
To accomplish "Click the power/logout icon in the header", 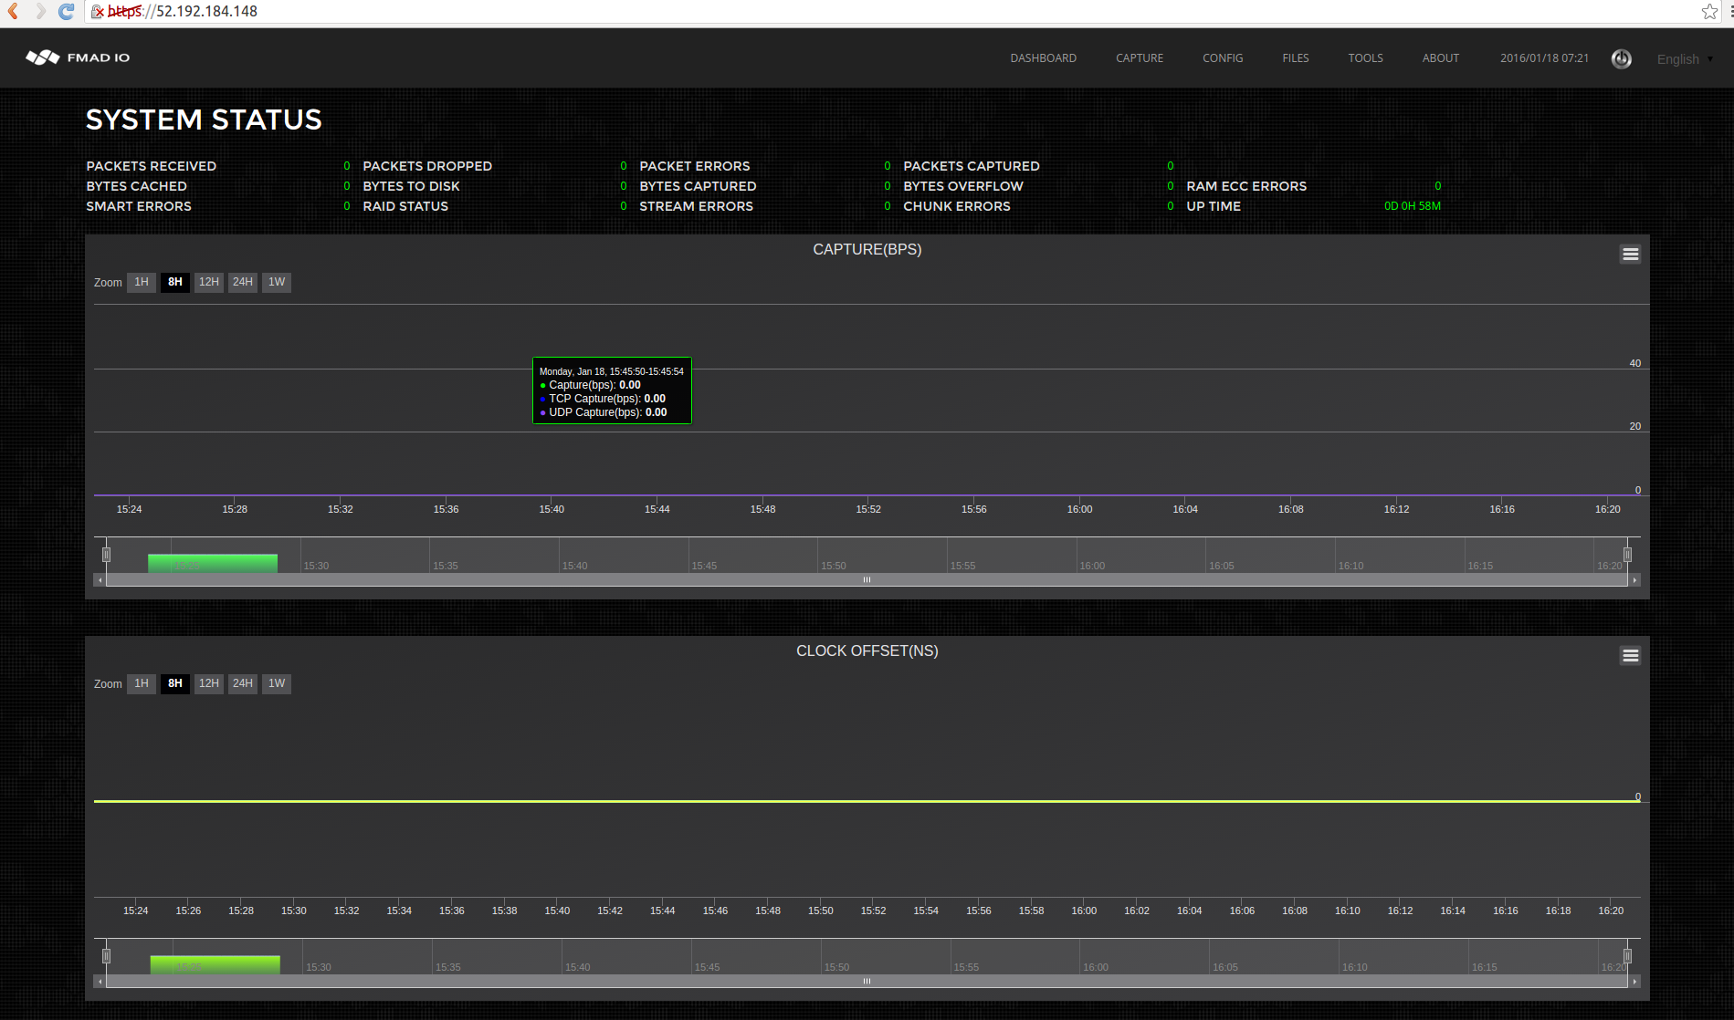I will click(1622, 58).
